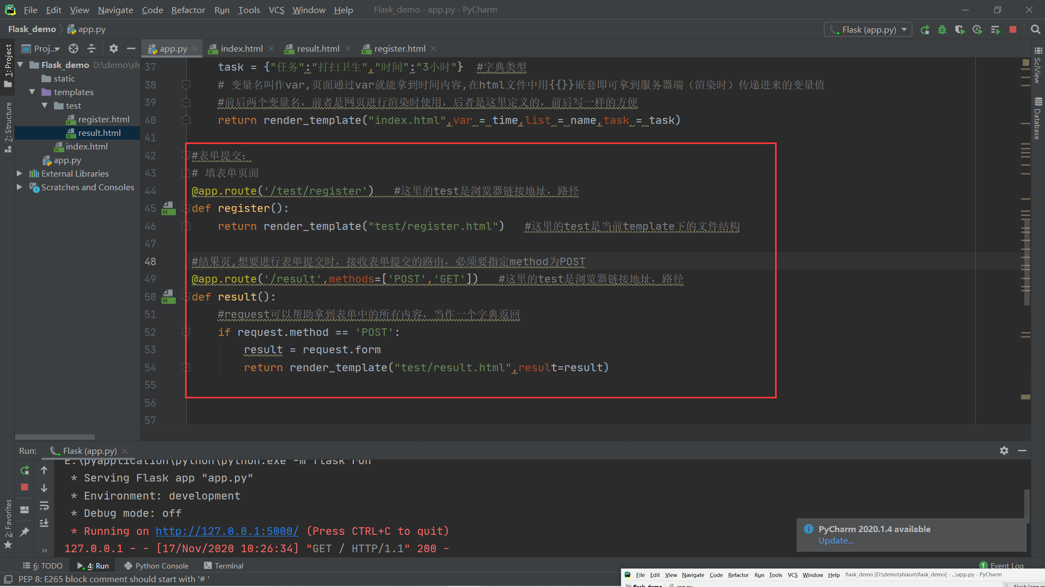The height and width of the screenshot is (587, 1045).
Task: Switch to register.html editor tab
Action: 399,48
